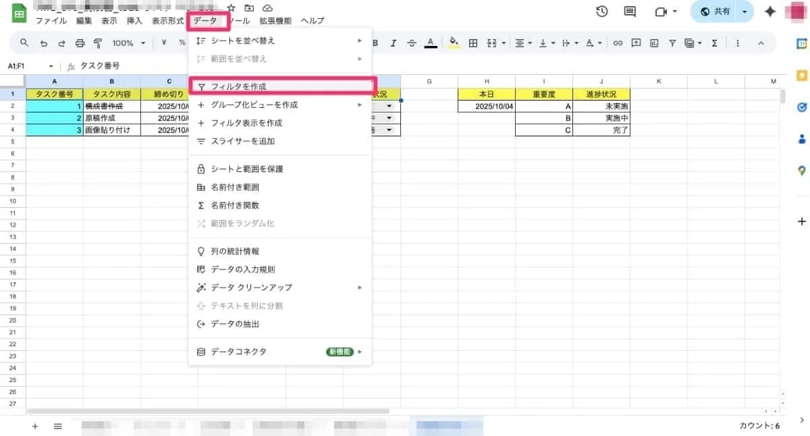Select フィルタを作成 from the menu
Image resolution: width=810 pixels, height=436 pixels.
point(238,86)
